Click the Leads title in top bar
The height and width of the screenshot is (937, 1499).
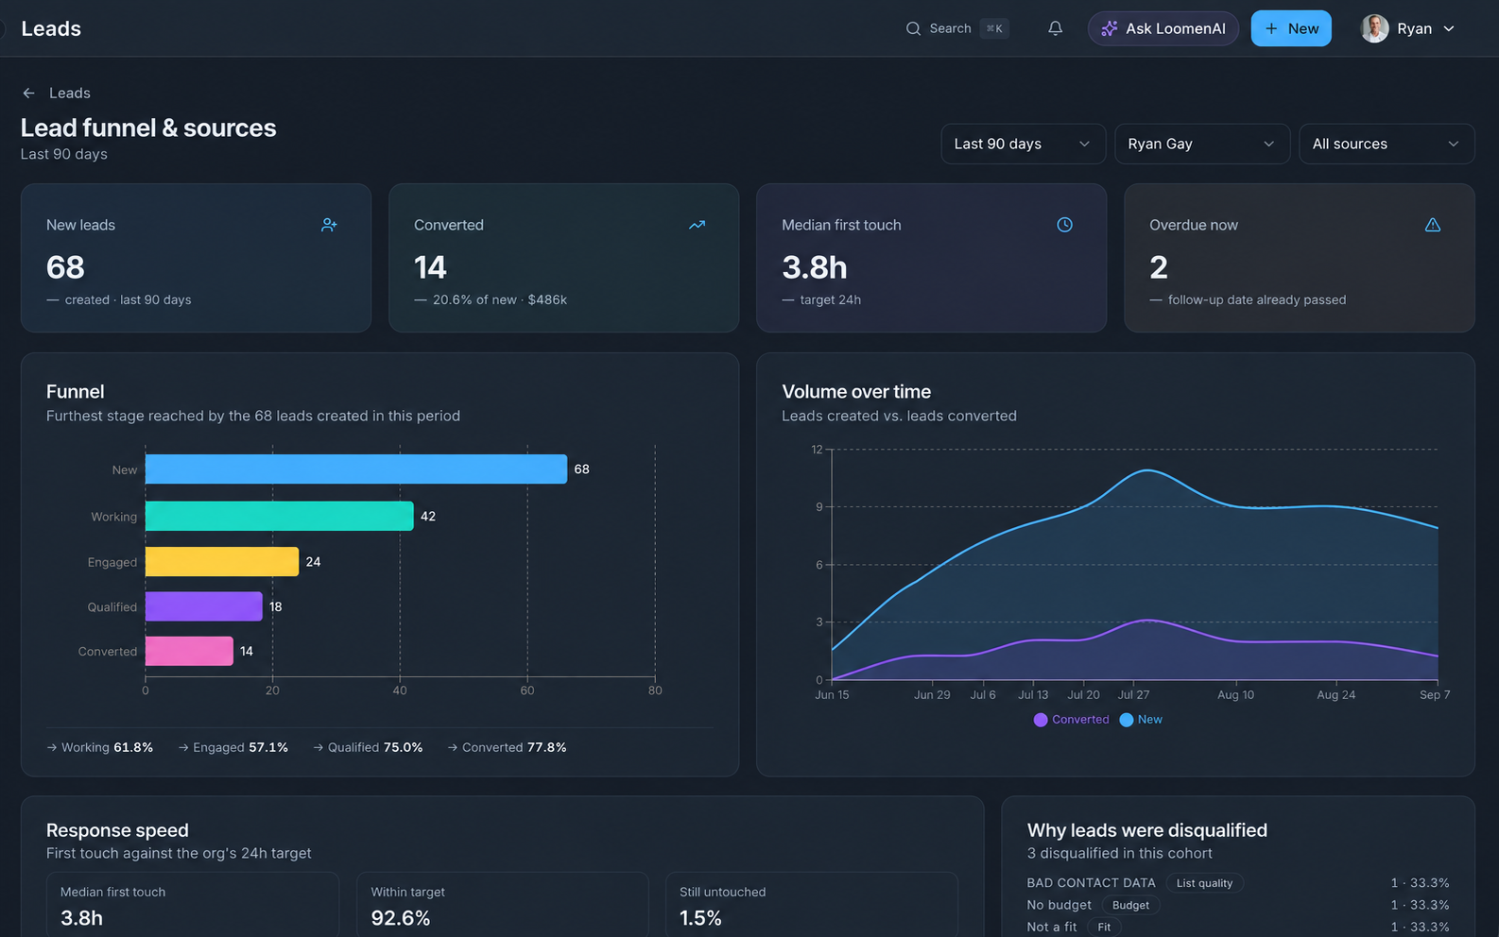pos(51,28)
